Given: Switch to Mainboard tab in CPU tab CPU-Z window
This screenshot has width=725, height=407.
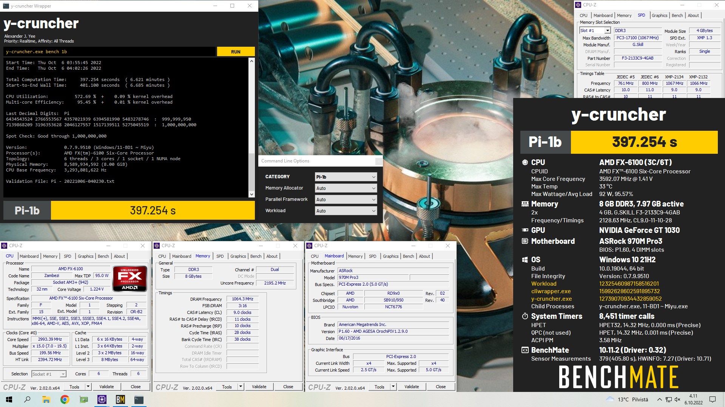Looking at the screenshot, I should coord(29,256).
